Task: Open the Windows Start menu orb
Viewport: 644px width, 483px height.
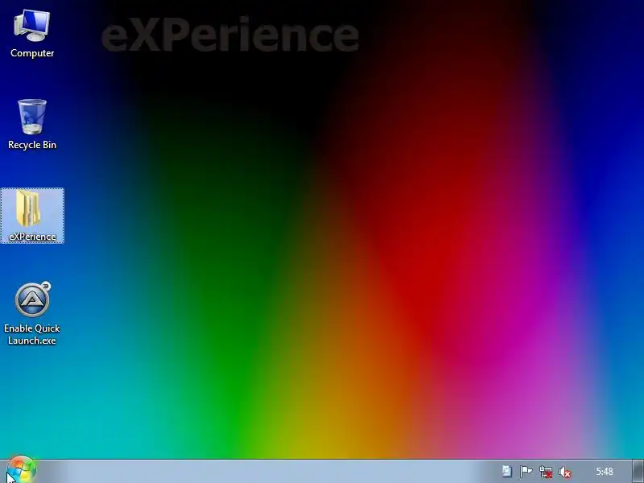Action: coord(22,470)
